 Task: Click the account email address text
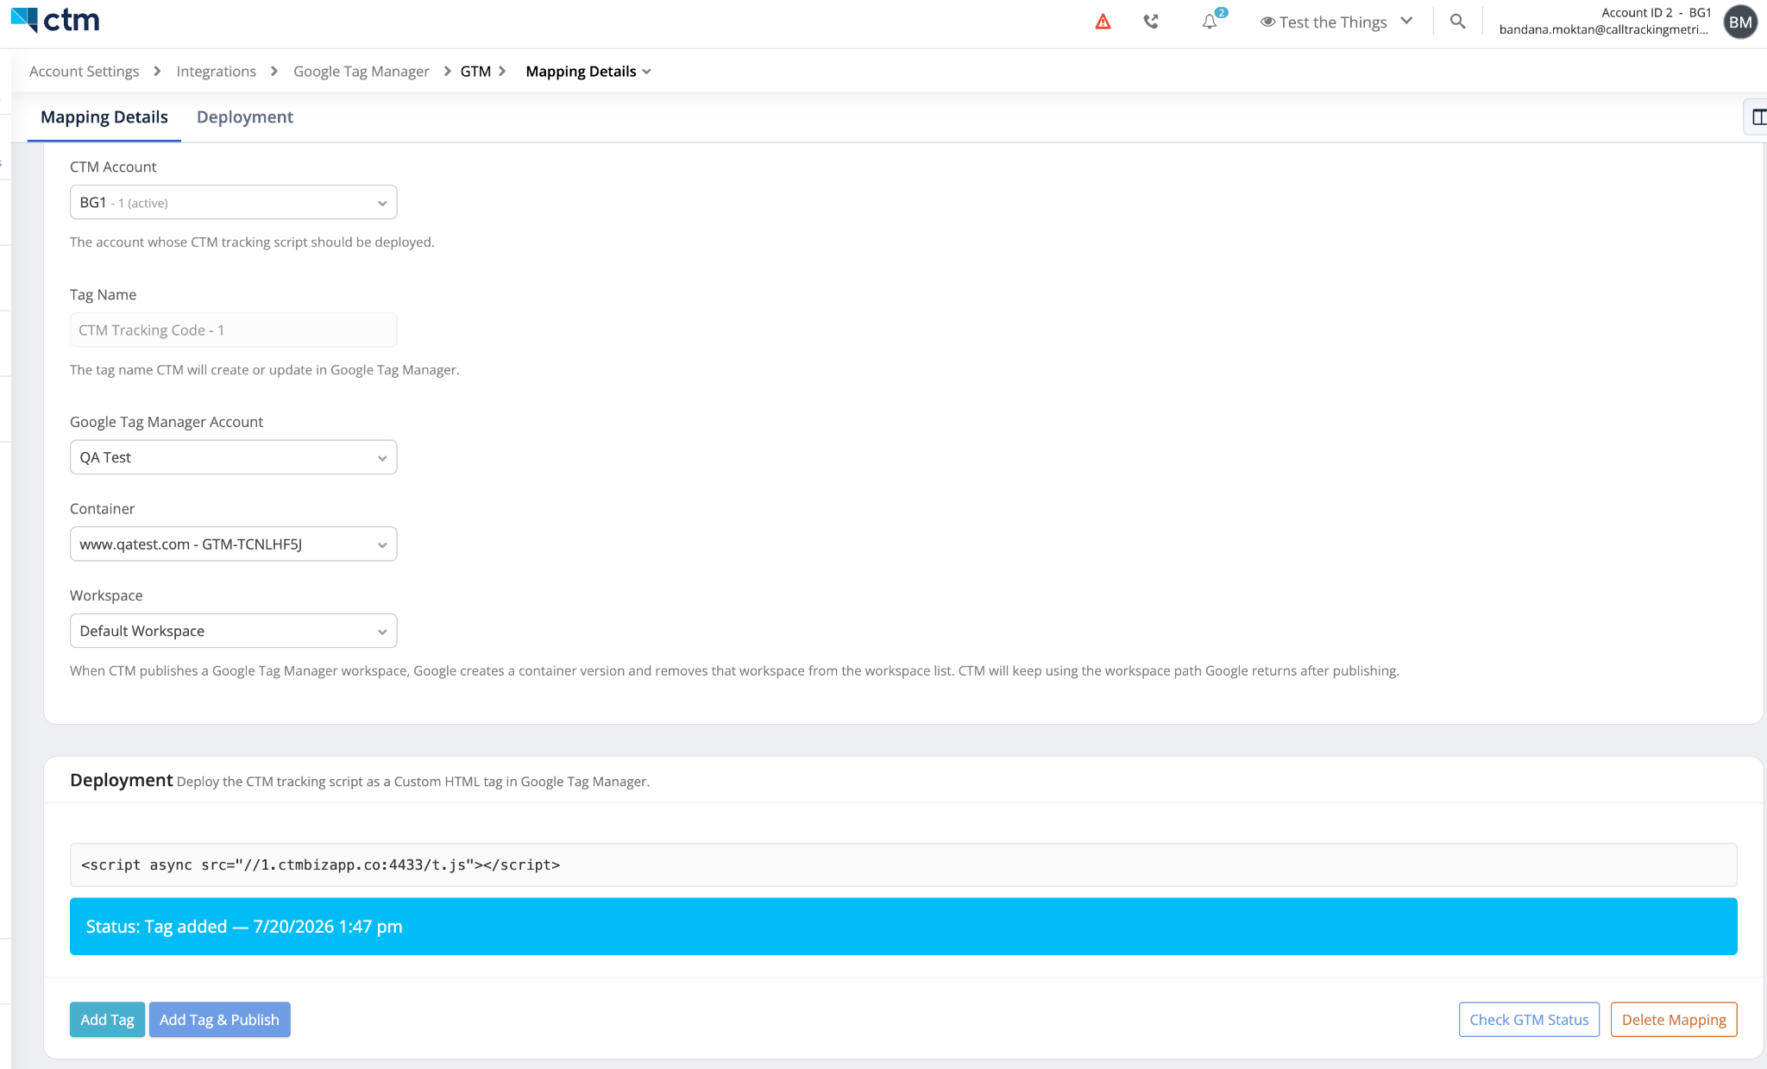1603,29
